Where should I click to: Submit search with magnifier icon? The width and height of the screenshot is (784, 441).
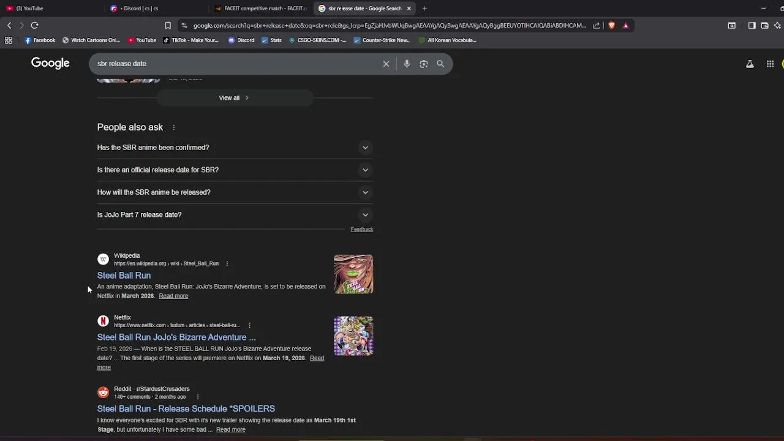tap(440, 64)
